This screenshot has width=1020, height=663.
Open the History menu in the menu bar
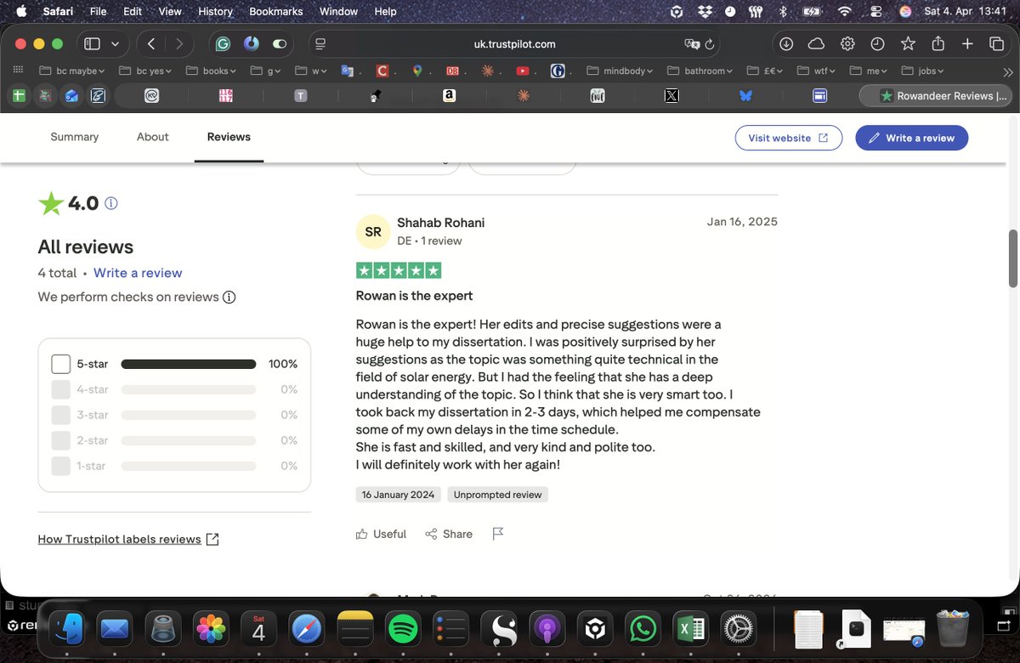(215, 11)
